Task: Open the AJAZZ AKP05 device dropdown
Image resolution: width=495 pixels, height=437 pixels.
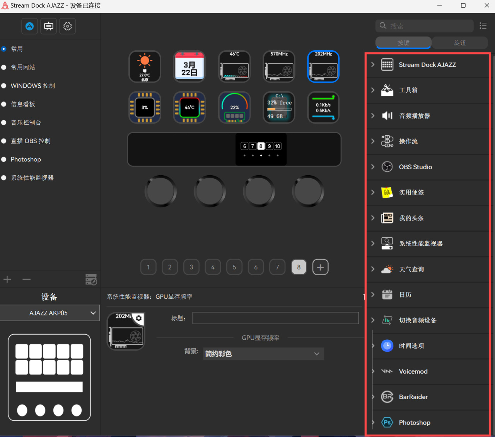Action: coord(49,313)
